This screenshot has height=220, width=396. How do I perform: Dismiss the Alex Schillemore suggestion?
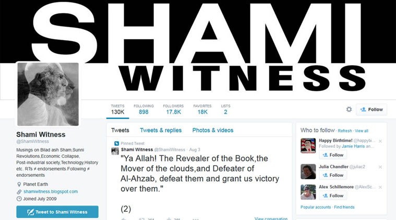point(380,187)
